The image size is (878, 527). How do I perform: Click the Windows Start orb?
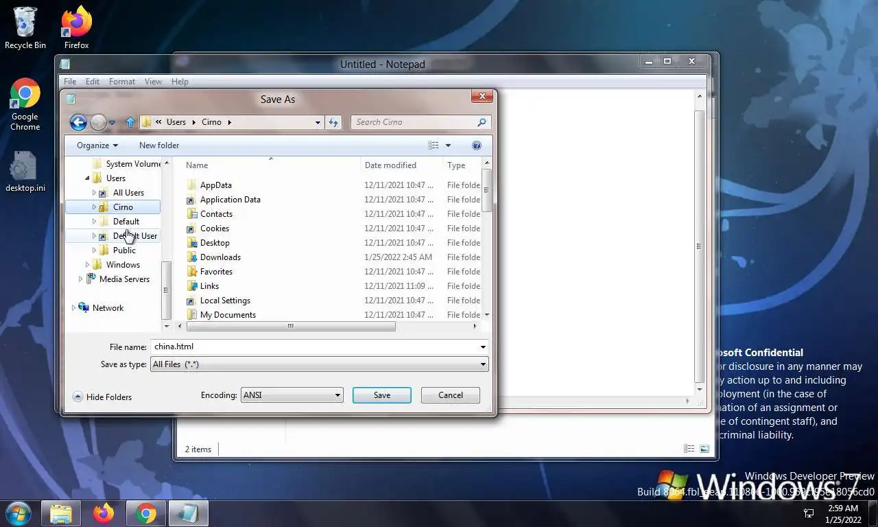[18, 513]
